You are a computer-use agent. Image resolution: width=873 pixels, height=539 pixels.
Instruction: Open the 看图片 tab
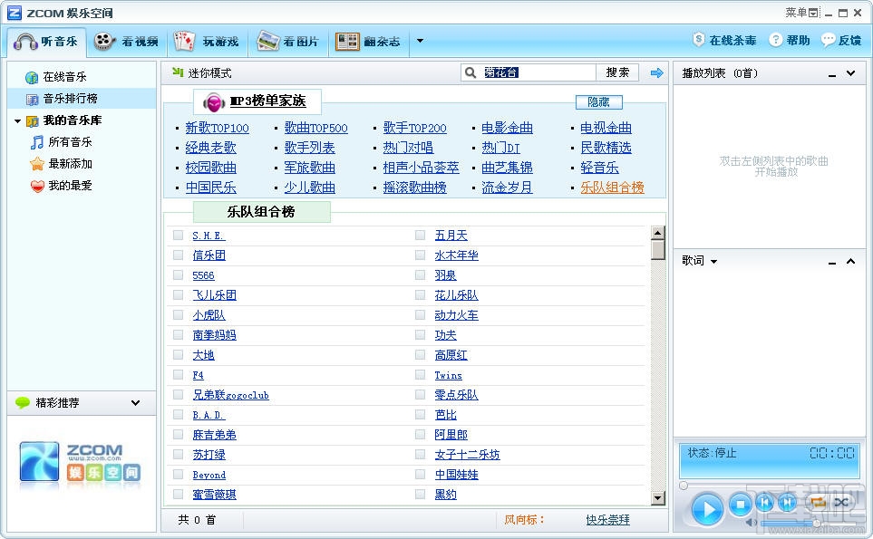point(287,42)
